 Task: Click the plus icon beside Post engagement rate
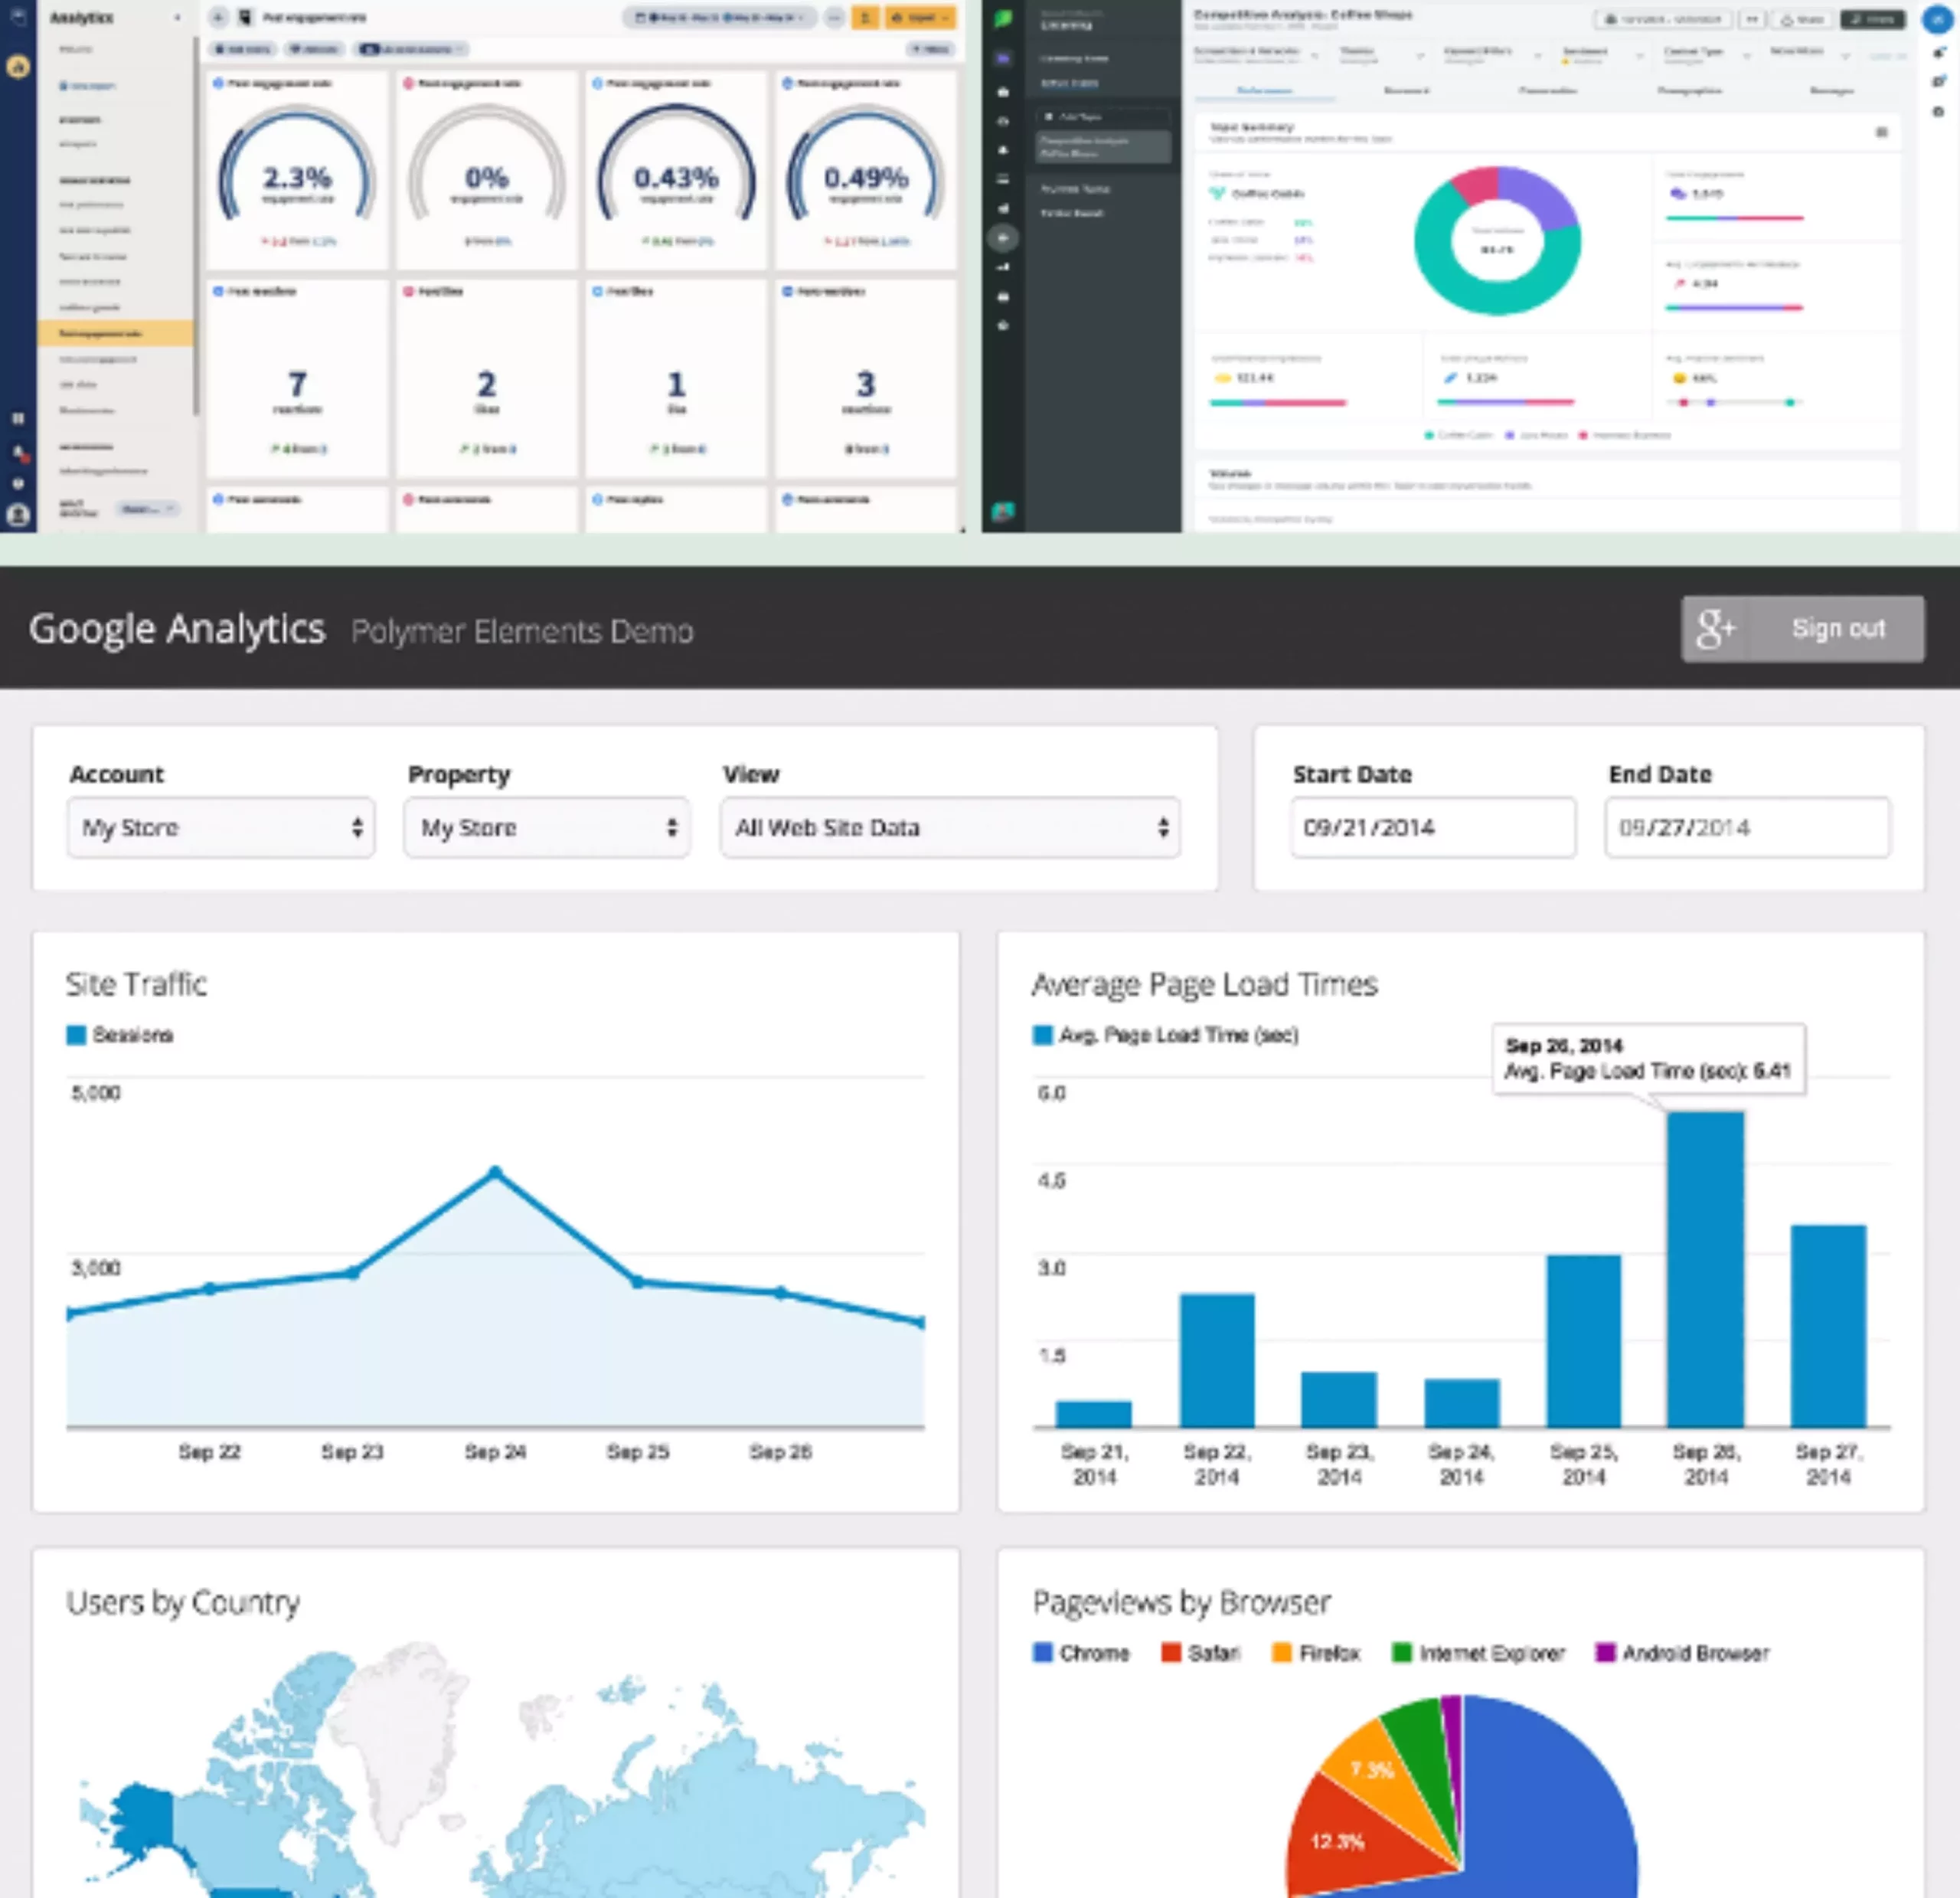[219, 17]
